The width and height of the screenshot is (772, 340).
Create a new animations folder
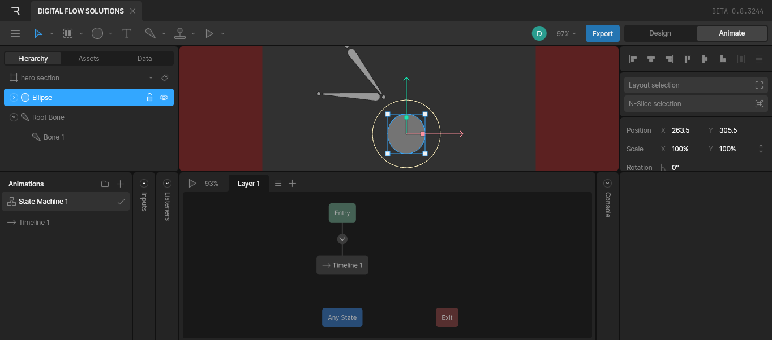click(x=105, y=184)
